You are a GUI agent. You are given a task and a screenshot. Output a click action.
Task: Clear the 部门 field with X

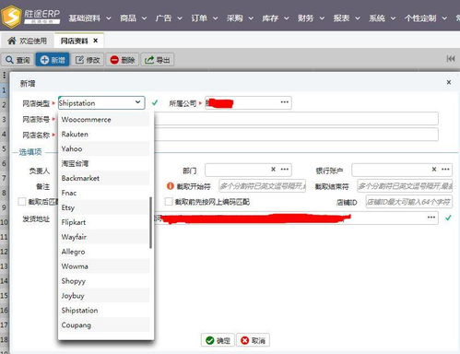tap(273, 169)
